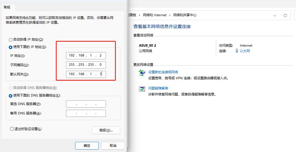296x152 pixels.
Task: Switch to the 常规 tab
Action: pyautogui.click(x=7, y=7)
